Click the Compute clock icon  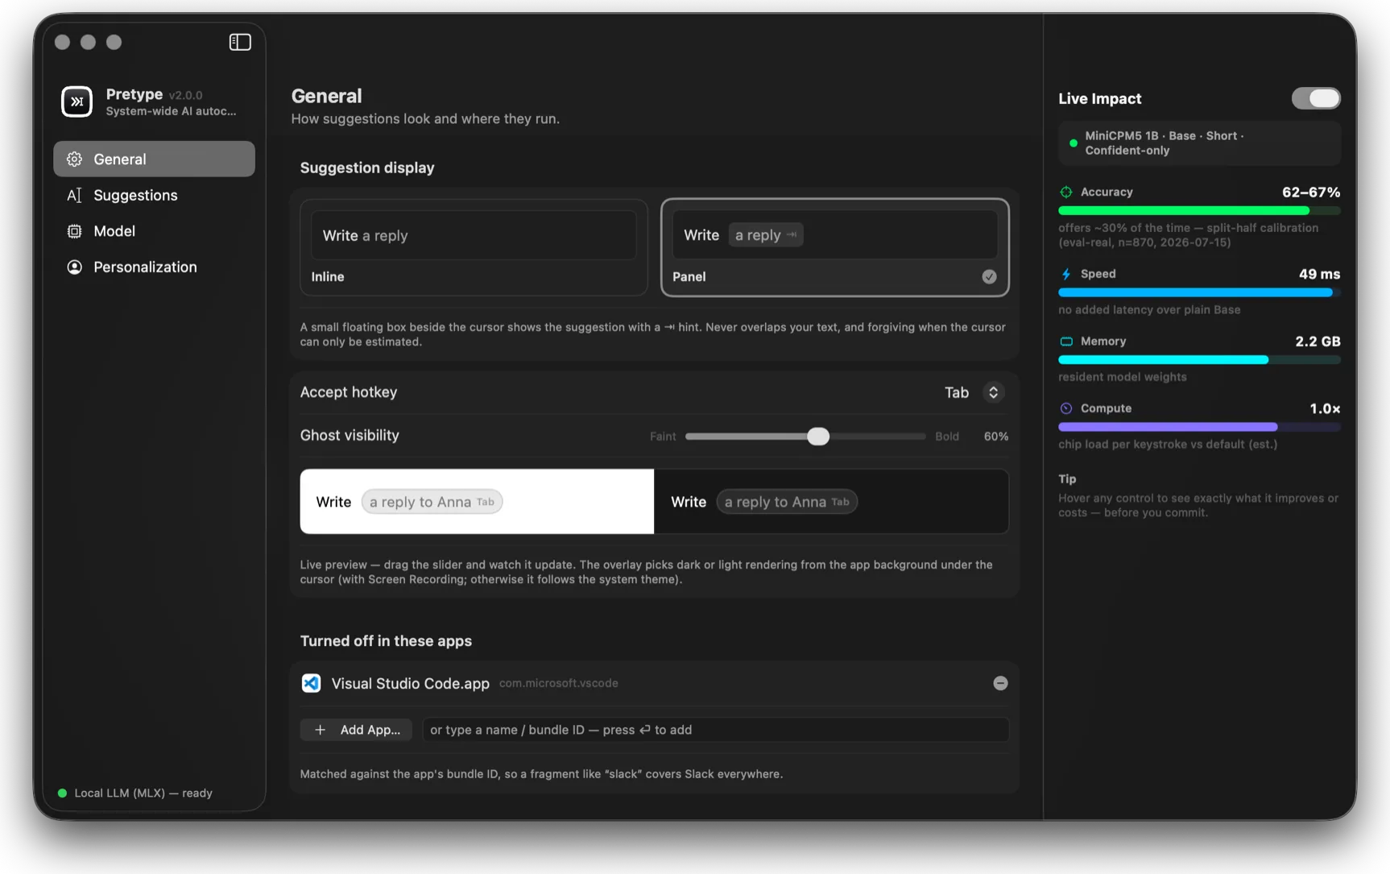[1066, 408]
